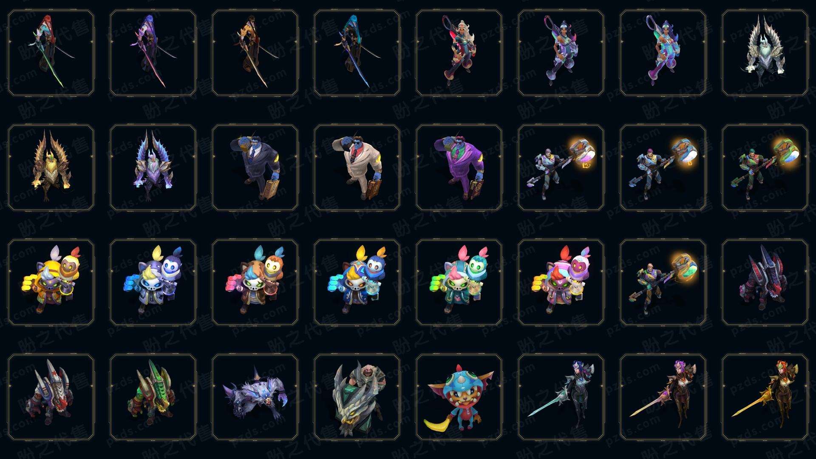Viewport: 816px width, 459px height.
Task: Select the yordle in dino costume with banana
Action: pyautogui.click(x=459, y=397)
